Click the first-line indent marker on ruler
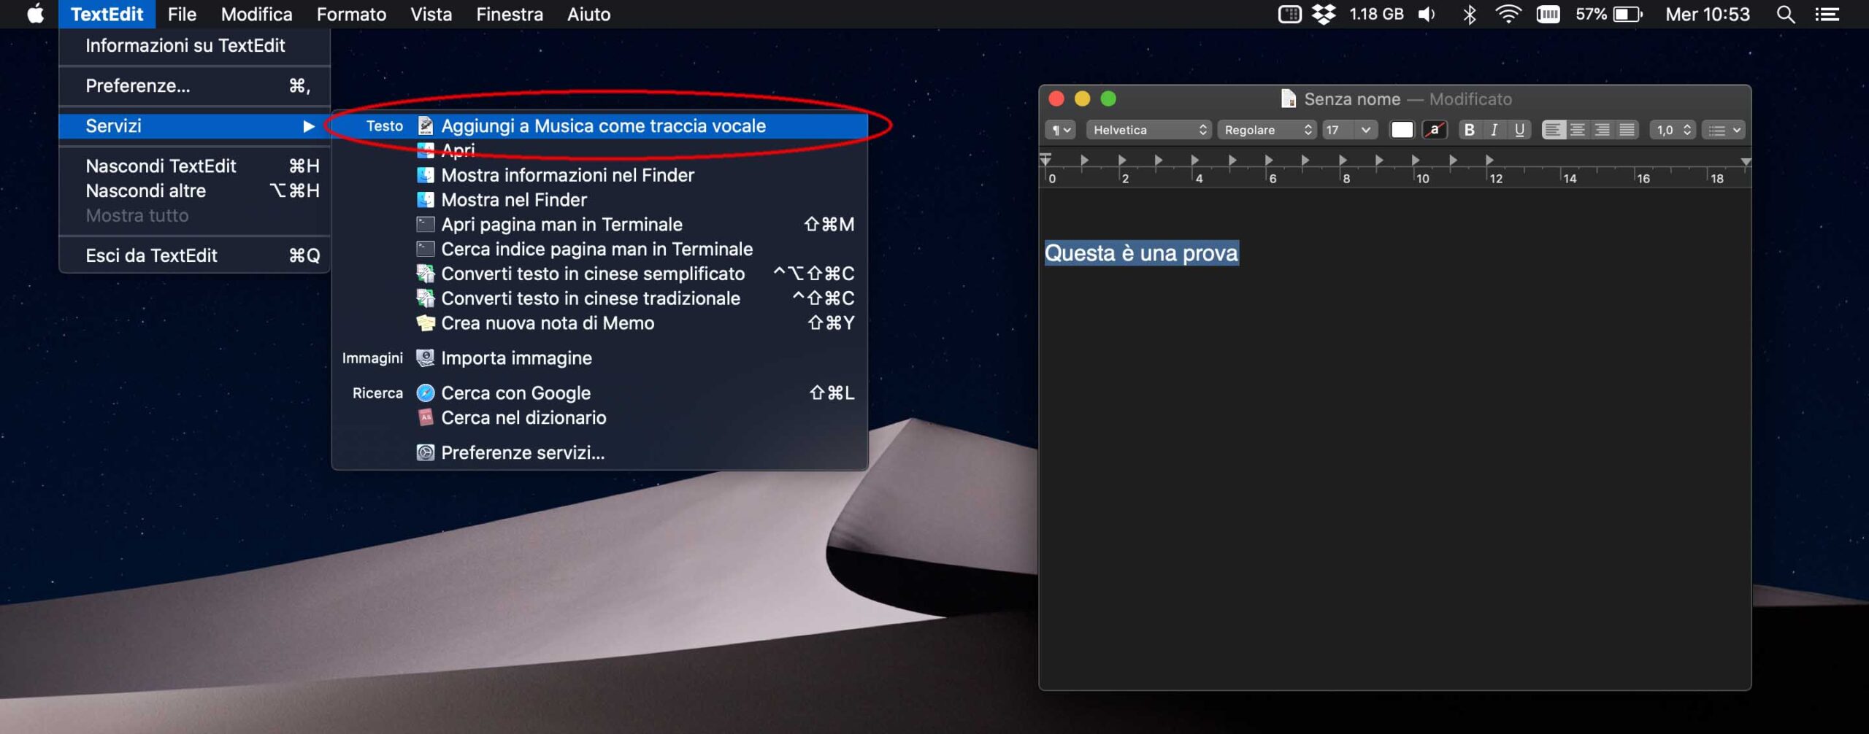The width and height of the screenshot is (1869, 734). click(x=1045, y=156)
